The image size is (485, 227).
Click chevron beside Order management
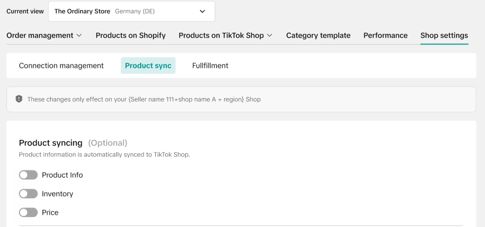[x=79, y=36]
